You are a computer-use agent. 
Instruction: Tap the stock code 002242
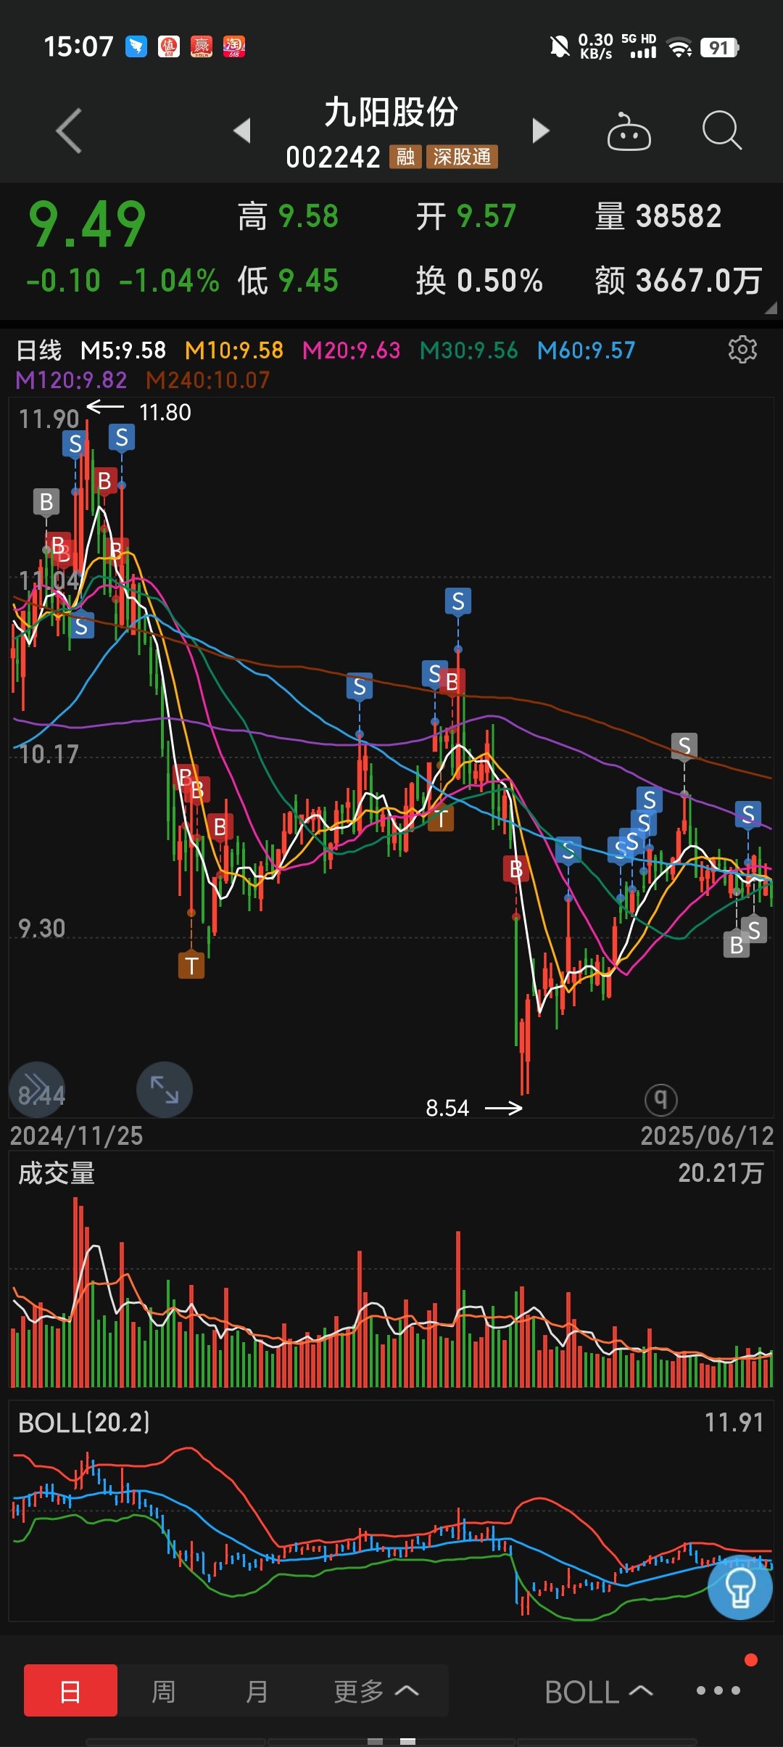333,157
